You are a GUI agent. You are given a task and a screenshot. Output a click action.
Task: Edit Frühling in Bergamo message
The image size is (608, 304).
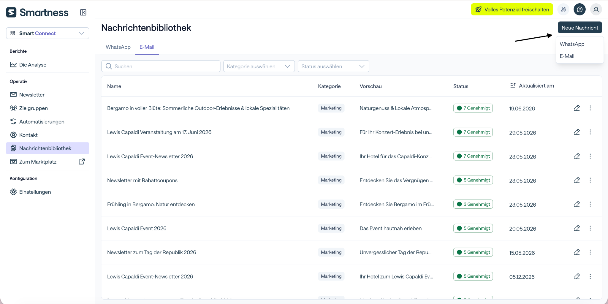pyautogui.click(x=577, y=204)
